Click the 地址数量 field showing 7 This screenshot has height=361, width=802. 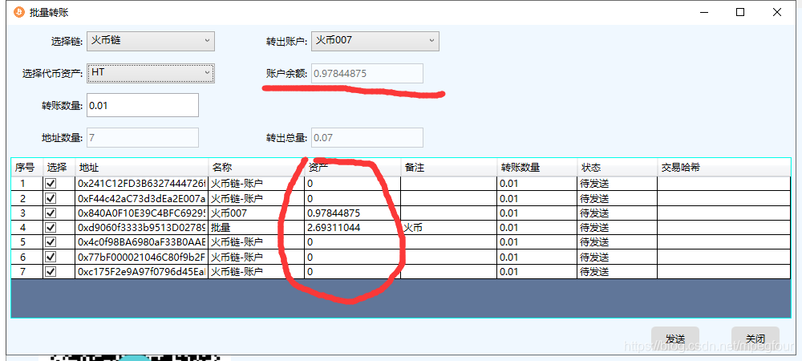(143, 137)
